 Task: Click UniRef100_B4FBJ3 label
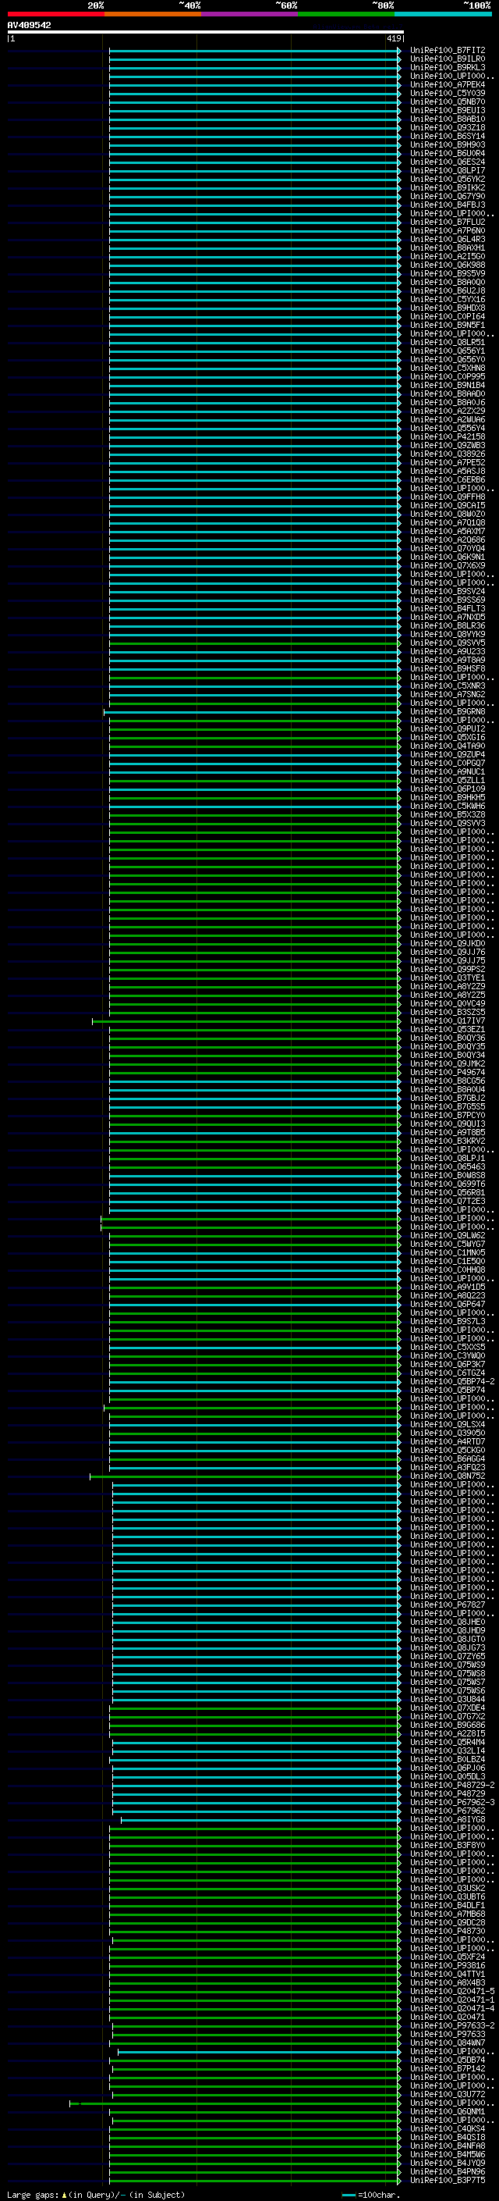point(447,205)
